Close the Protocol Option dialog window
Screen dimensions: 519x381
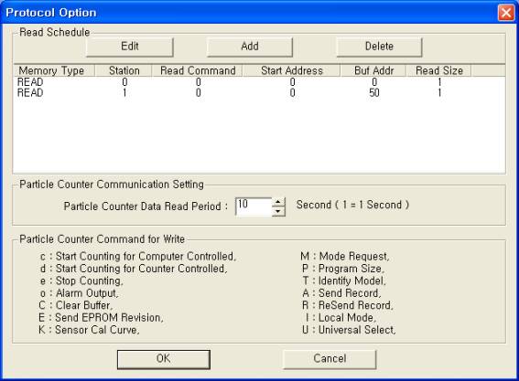(x=506, y=13)
